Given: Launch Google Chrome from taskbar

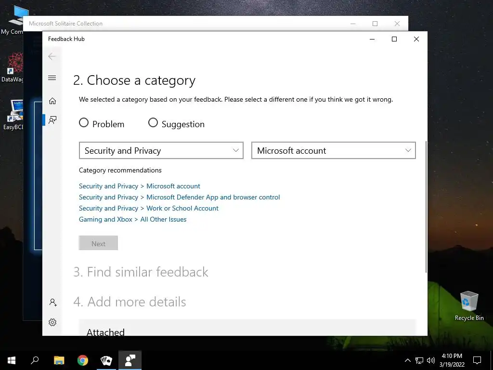Looking at the screenshot, I should pos(83,360).
